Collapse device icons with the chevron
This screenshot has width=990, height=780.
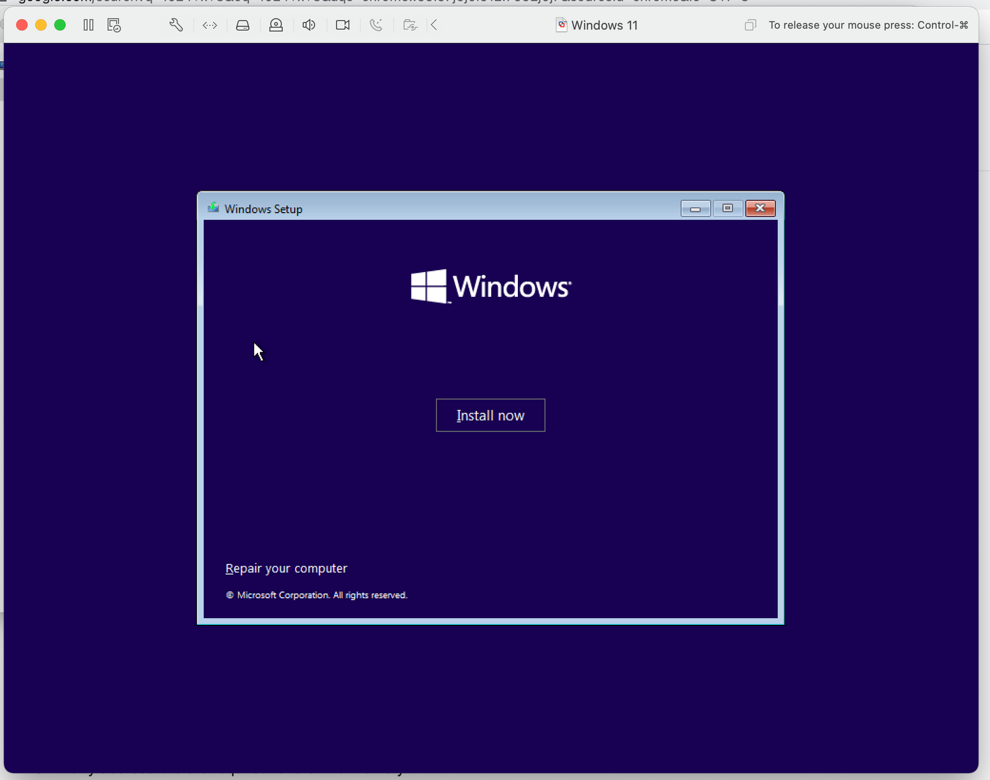434,25
